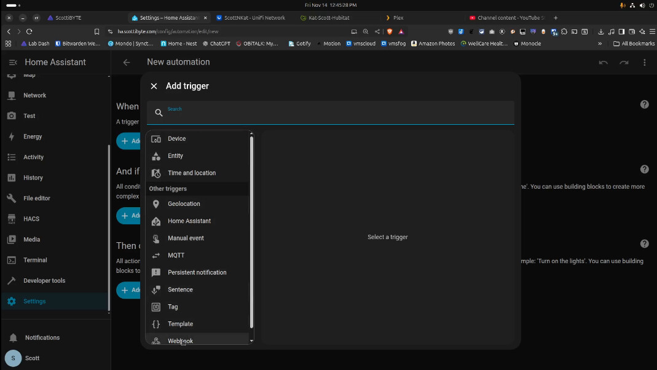Select the Geolocation trigger

point(184,204)
